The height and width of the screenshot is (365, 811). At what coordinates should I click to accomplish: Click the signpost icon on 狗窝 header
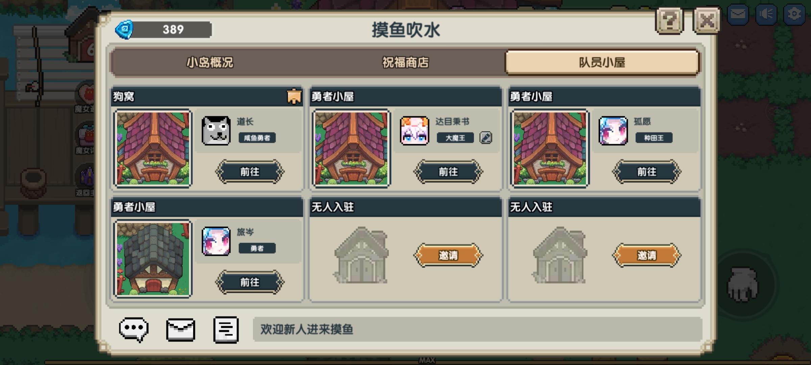[294, 97]
